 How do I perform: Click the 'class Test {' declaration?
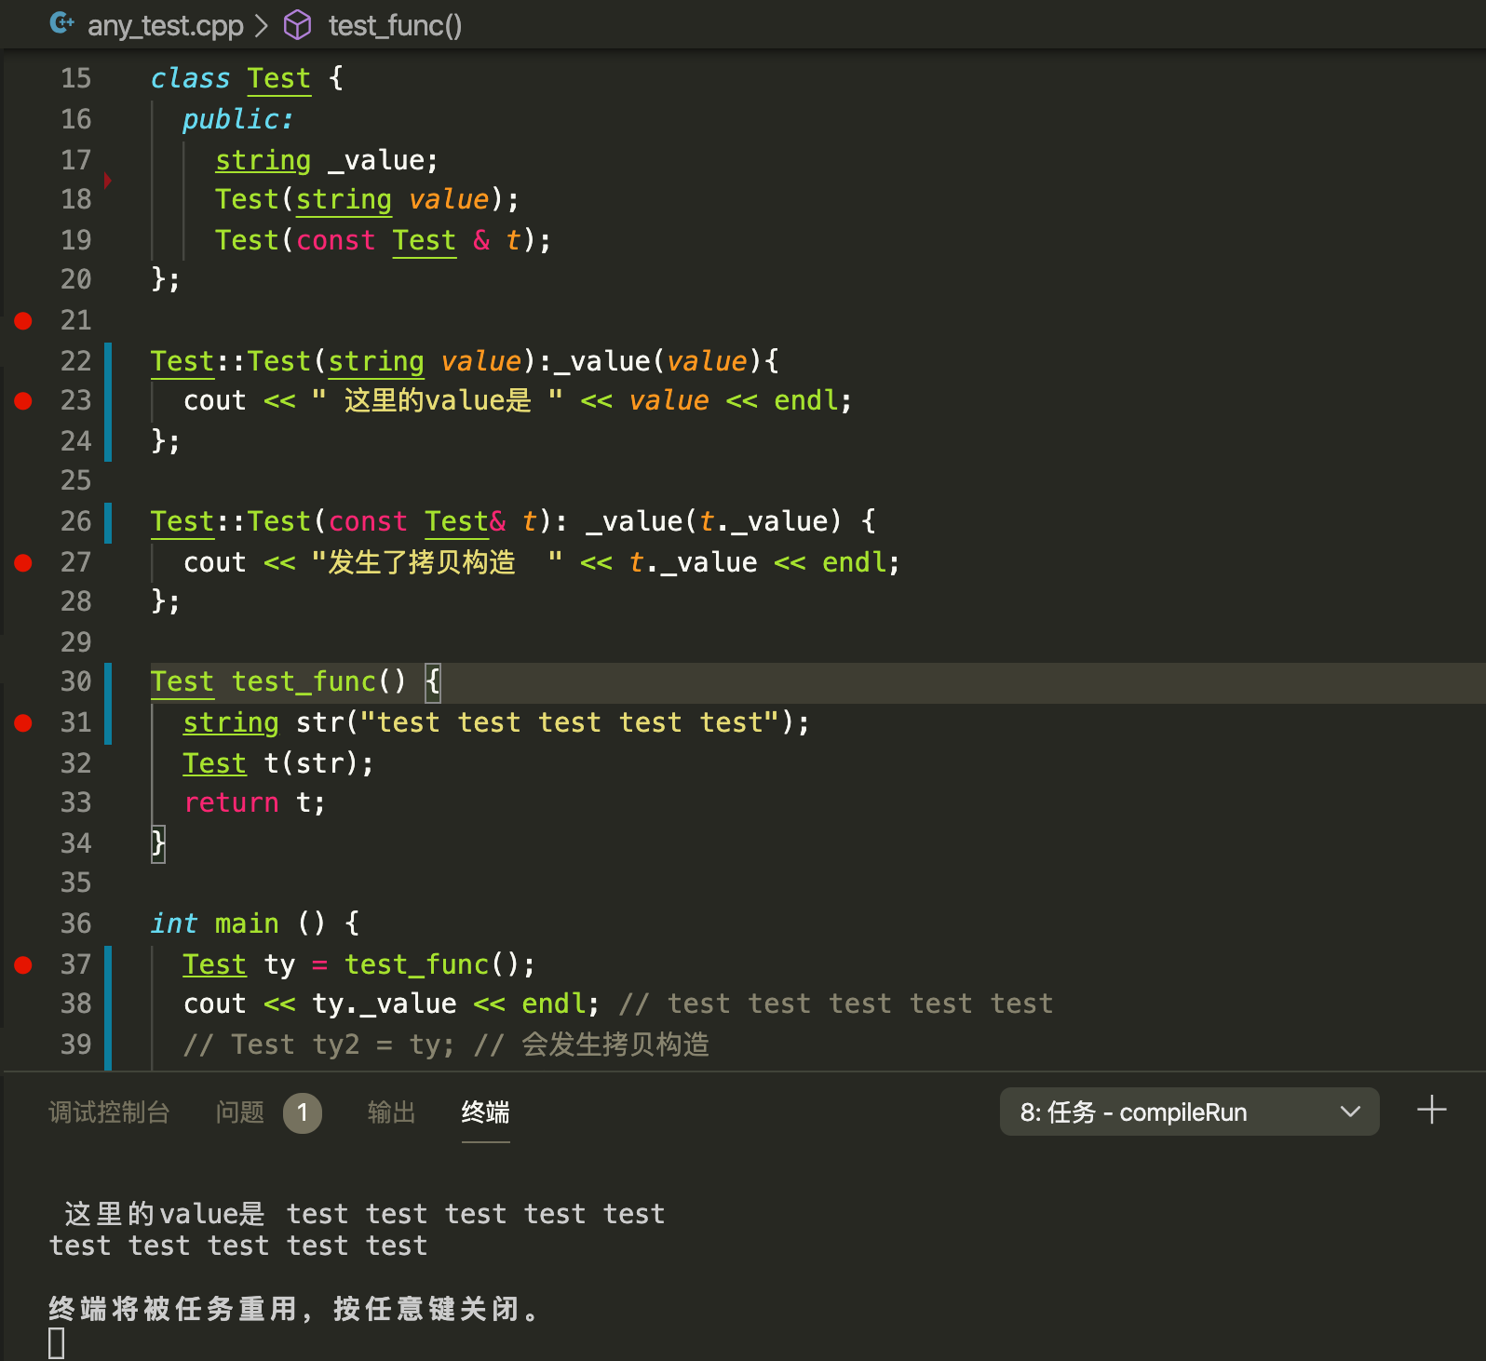[x=248, y=78]
